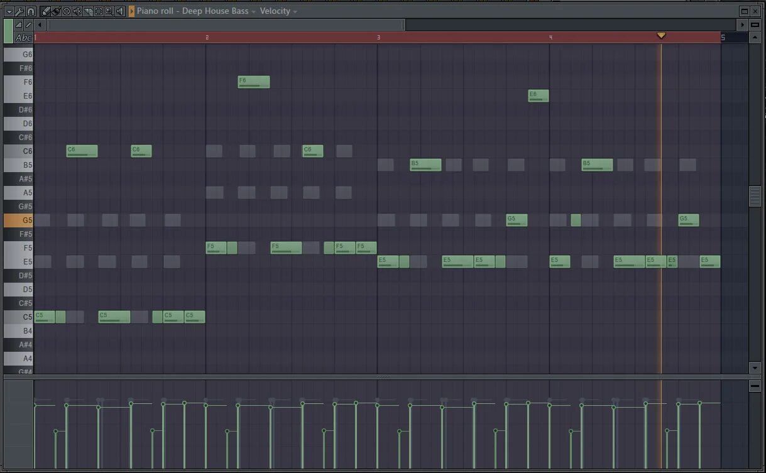Select the Slice tool
Image resolution: width=766 pixels, height=473 pixels.
[x=88, y=11]
